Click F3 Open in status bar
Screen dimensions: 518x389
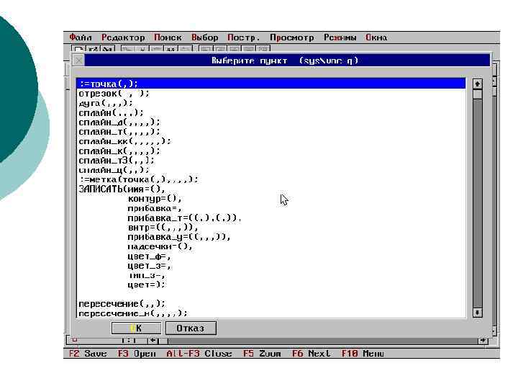[137, 353]
